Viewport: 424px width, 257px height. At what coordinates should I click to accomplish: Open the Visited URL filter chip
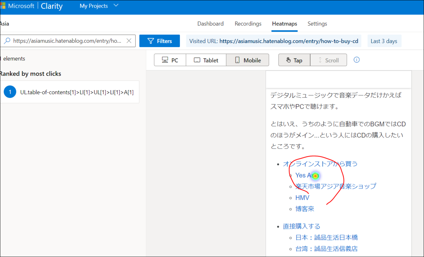coord(273,41)
